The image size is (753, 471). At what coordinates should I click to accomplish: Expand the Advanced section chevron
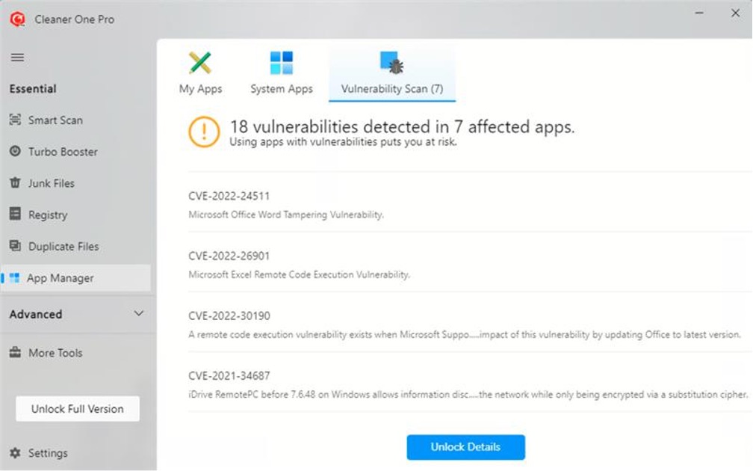(x=138, y=314)
